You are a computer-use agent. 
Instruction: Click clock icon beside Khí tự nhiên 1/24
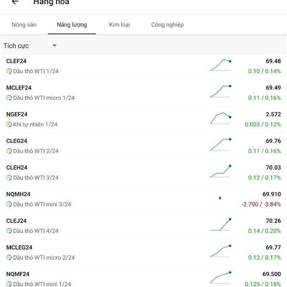9,124
